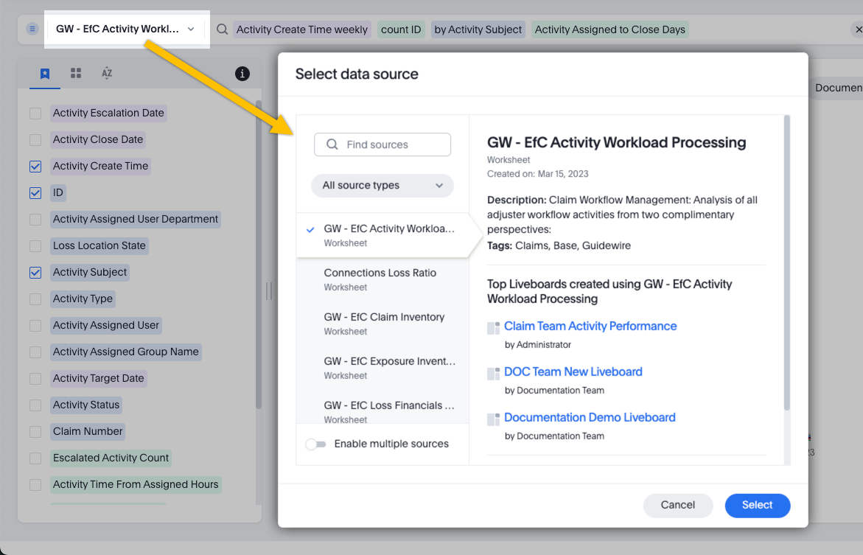Sort columns with the A-Z icon
The width and height of the screenshot is (863, 555).
pos(106,73)
